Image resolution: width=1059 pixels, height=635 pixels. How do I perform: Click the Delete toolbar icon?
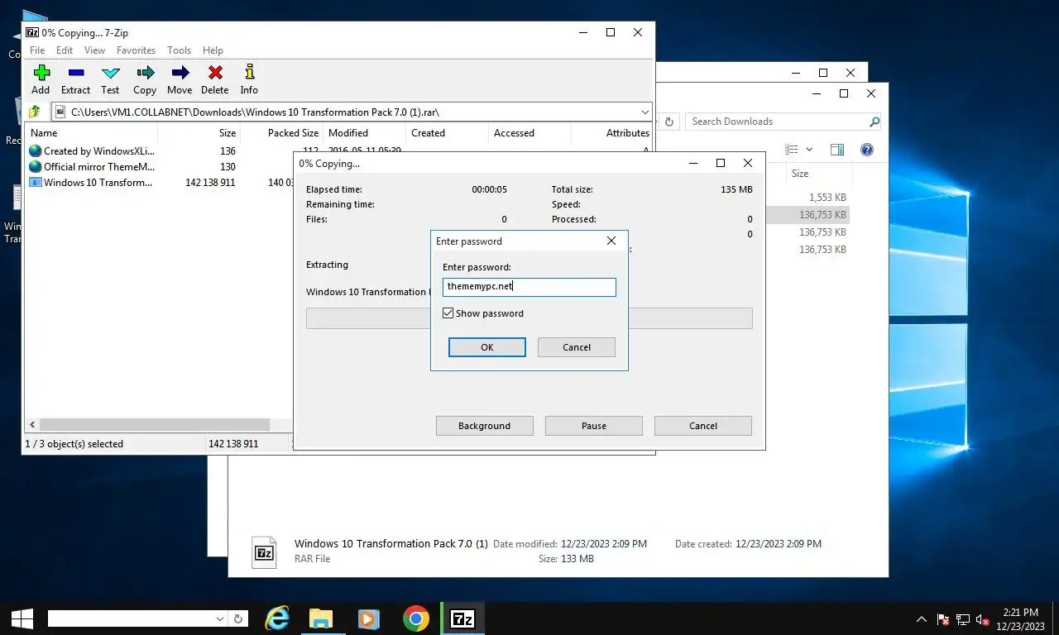coord(214,74)
